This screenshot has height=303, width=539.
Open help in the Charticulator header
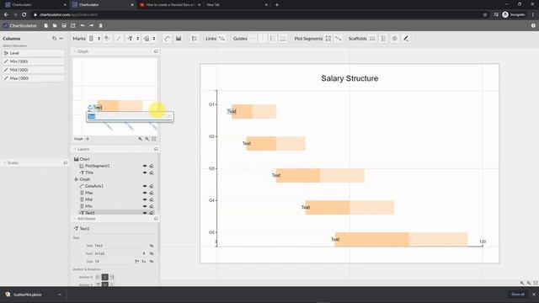tap(533, 26)
